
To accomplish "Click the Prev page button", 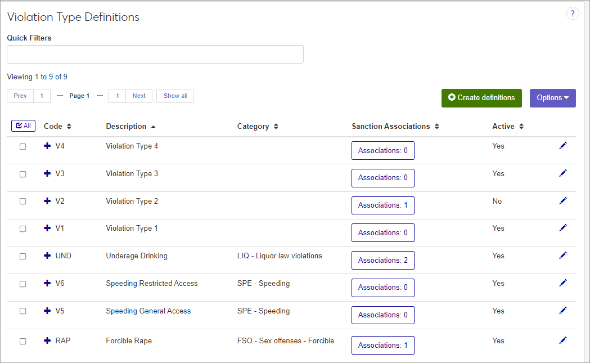I will (x=20, y=96).
